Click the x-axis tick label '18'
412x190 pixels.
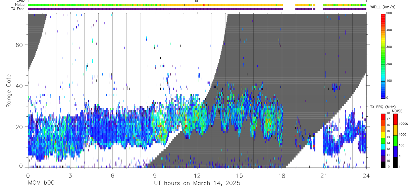[x=282, y=176]
